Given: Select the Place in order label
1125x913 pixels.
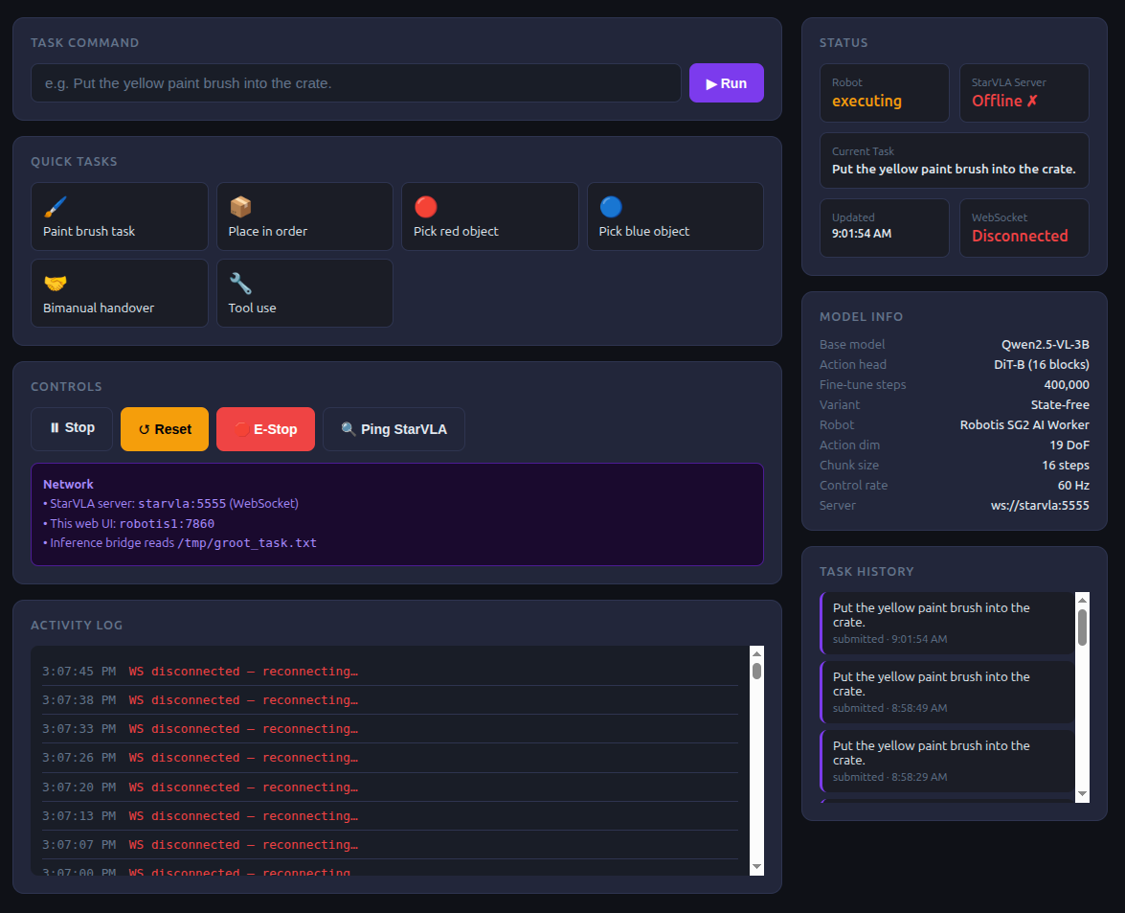Looking at the screenshot, I should (268, 231).
